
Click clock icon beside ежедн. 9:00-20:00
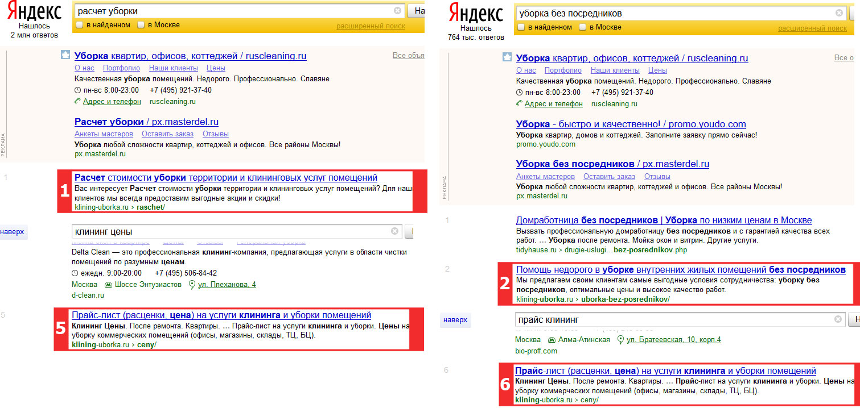[75, 273]
